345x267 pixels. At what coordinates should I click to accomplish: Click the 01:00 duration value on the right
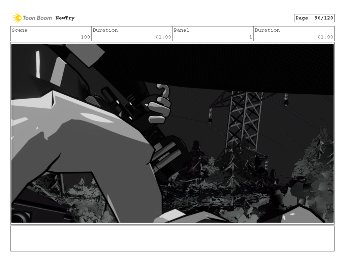[326, 37]
